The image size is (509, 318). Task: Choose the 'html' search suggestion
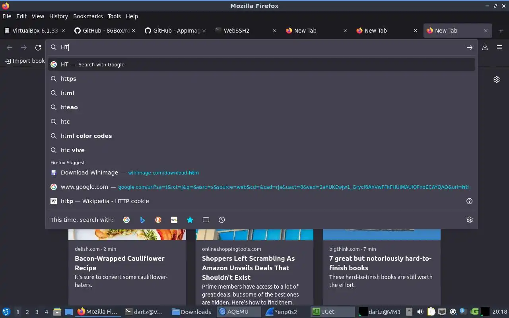[x=262, y=93]
